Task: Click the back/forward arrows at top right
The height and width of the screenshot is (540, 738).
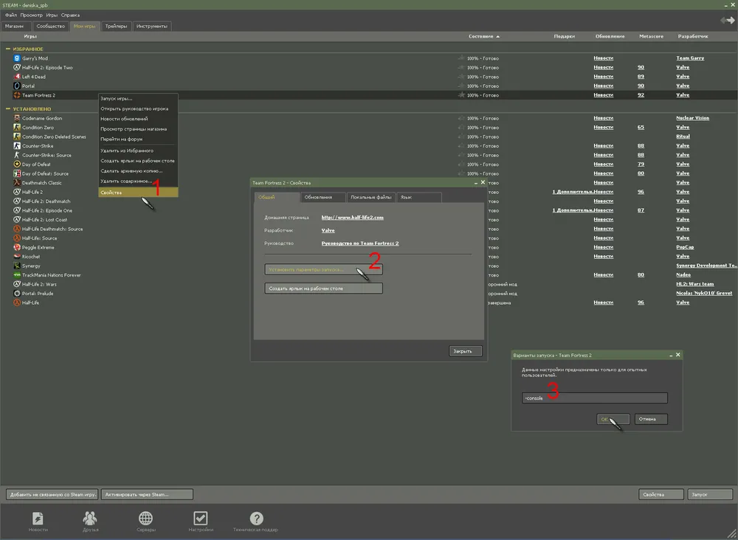Action: 727,19
